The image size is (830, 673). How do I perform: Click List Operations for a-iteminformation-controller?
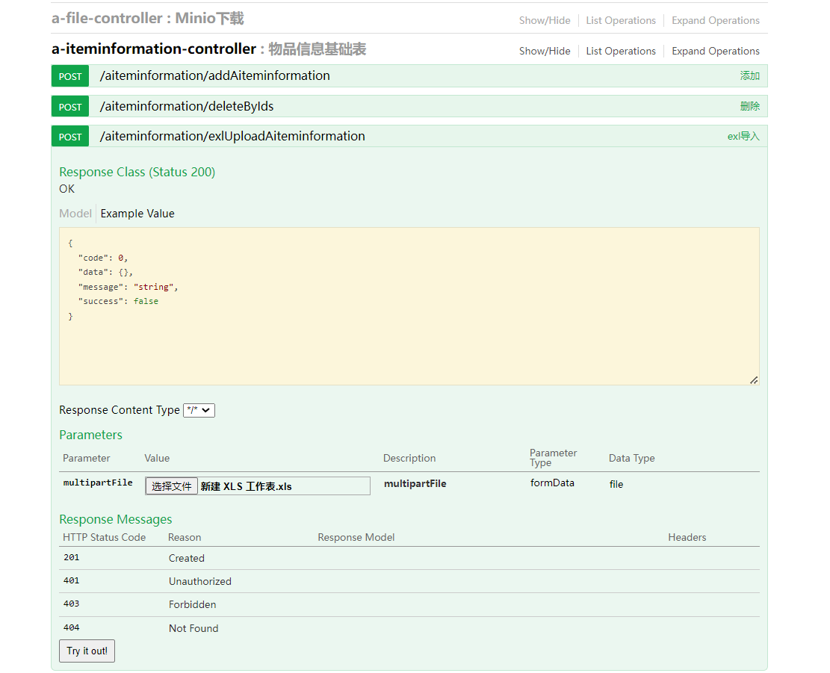pyautogui.click(x=620, y=52)
